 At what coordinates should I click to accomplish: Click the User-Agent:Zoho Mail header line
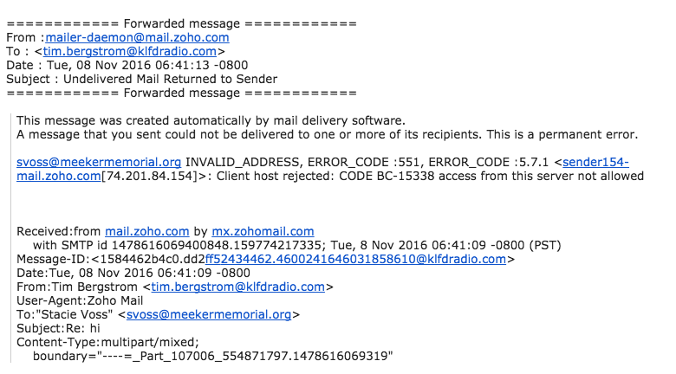pyautogui.click(x=80, y=300)
